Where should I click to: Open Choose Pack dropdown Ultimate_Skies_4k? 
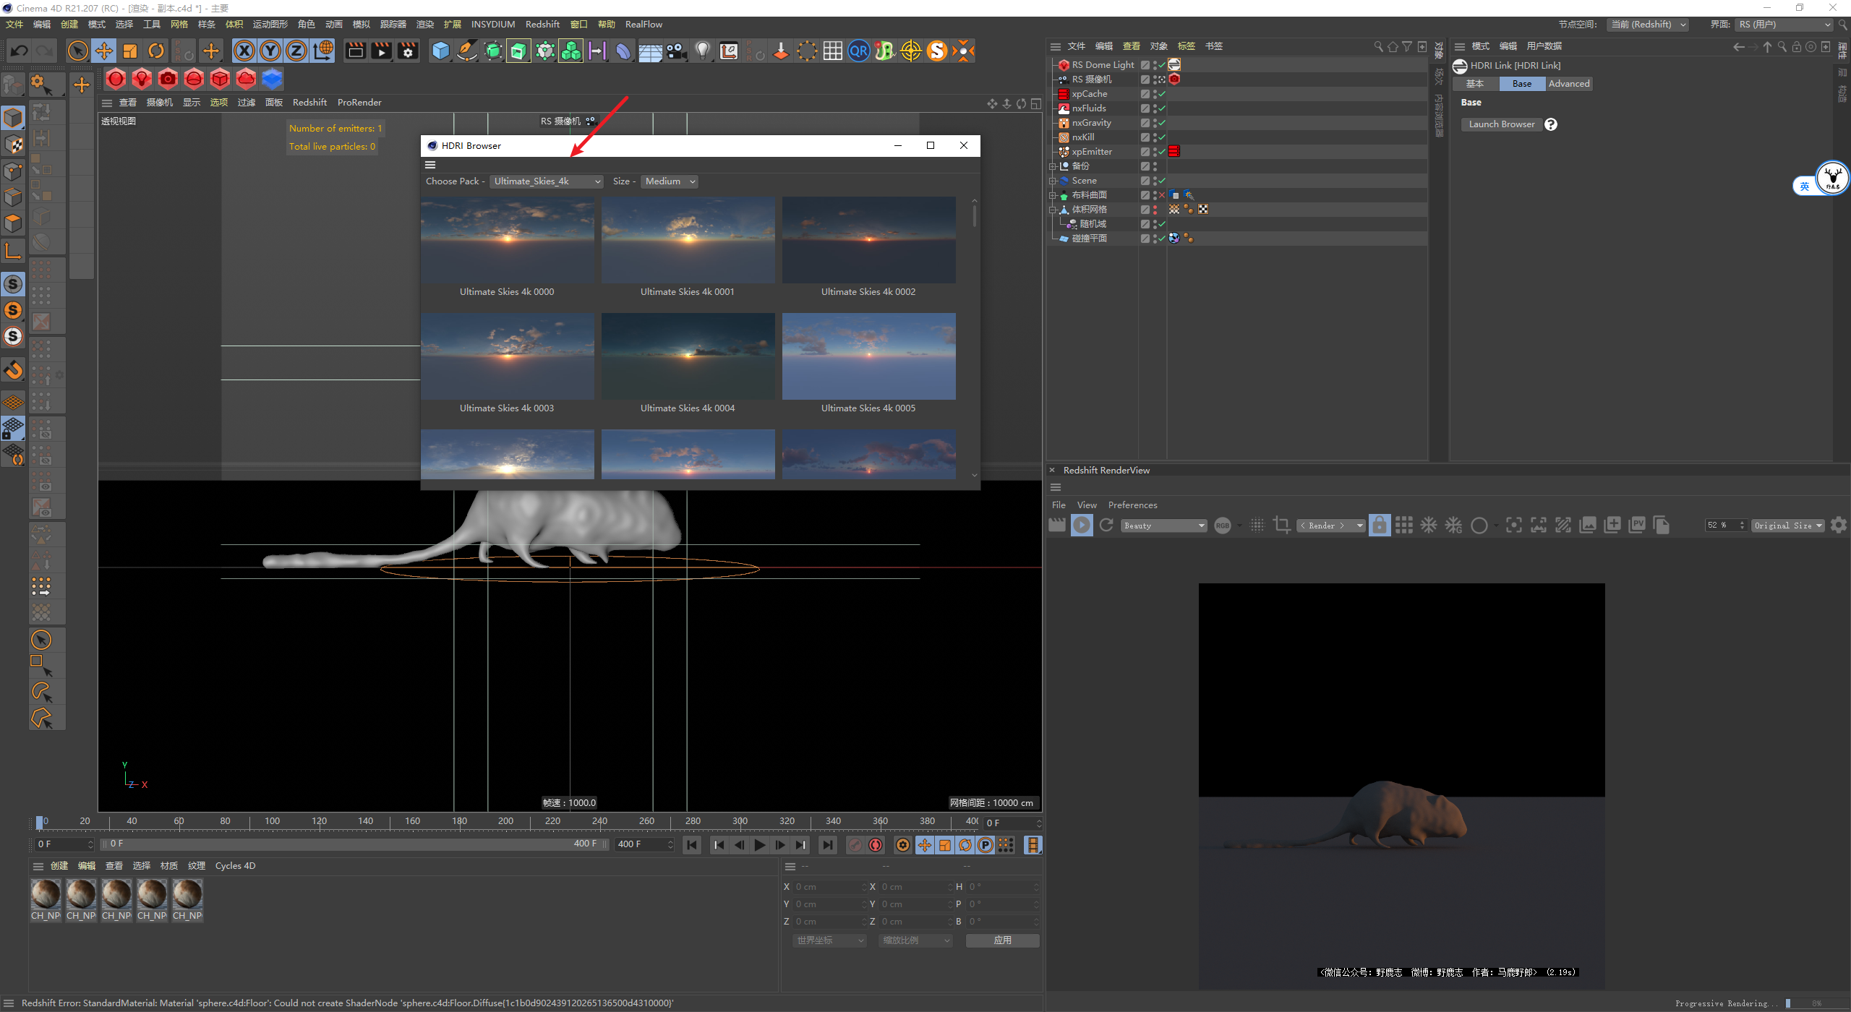tap(547, 181)
